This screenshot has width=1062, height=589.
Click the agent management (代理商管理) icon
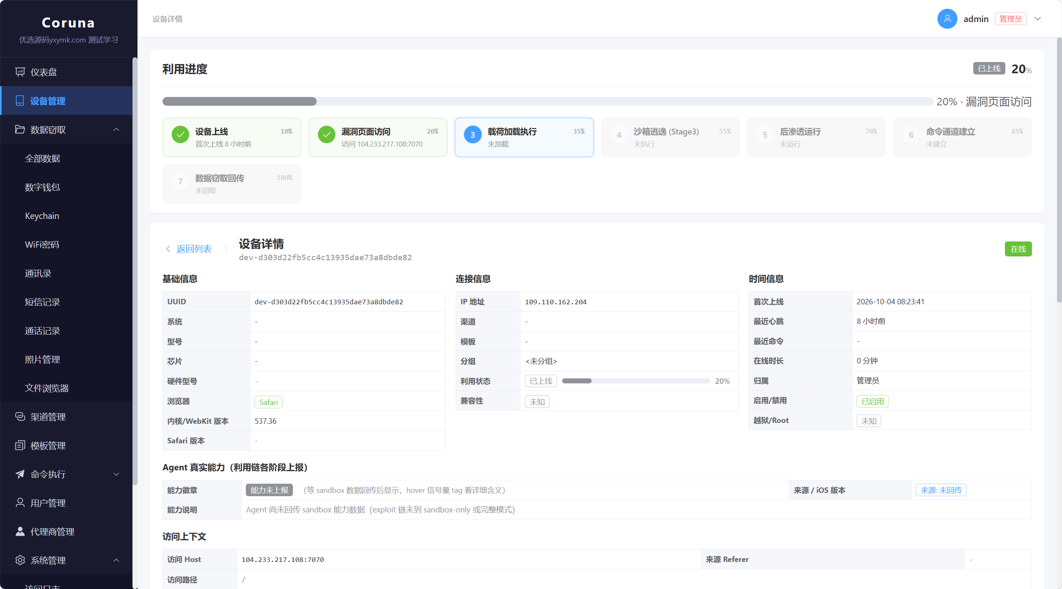point(20,532)
